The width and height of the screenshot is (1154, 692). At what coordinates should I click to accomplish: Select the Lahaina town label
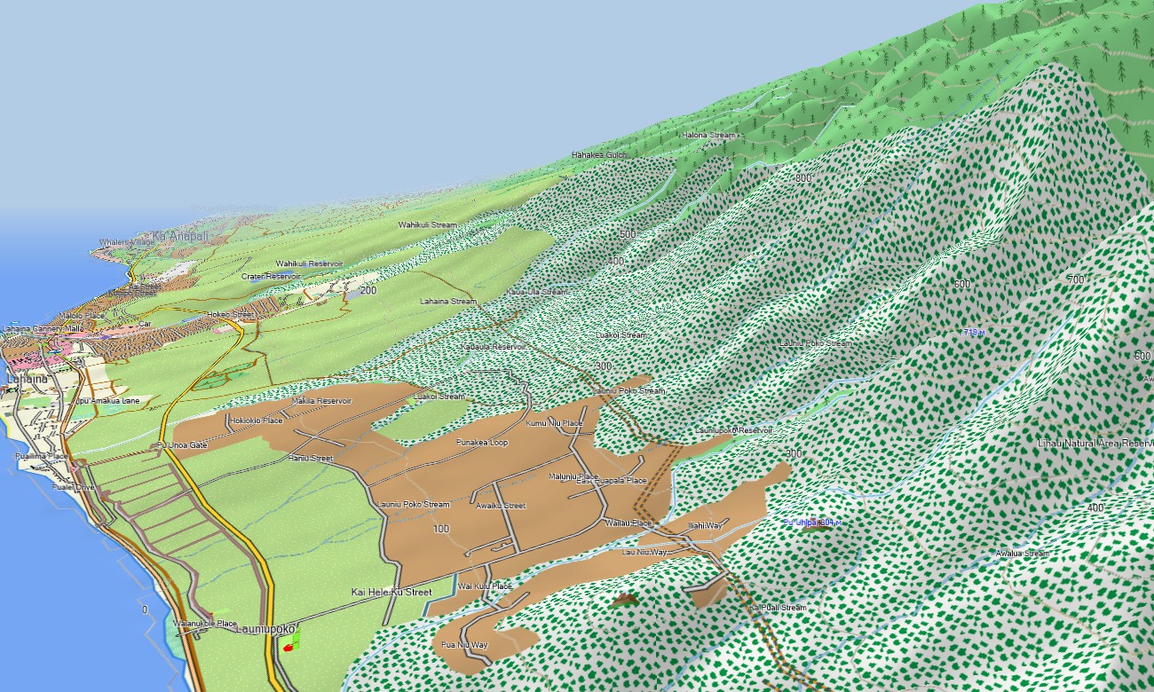pyautogui.click(x=26, y=379)
